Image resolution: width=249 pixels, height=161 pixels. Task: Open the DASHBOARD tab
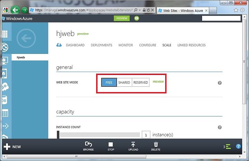point(75,45)
